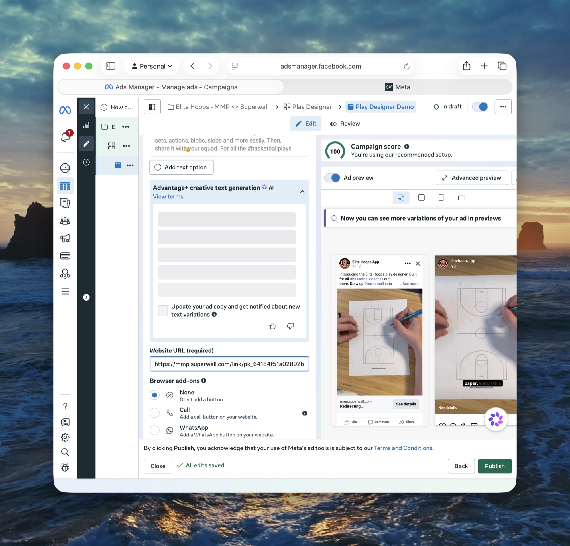Open Ads reporting newspaper icon in sidebar
This screenshot has height=546, width=570.
tap(65, 203)
